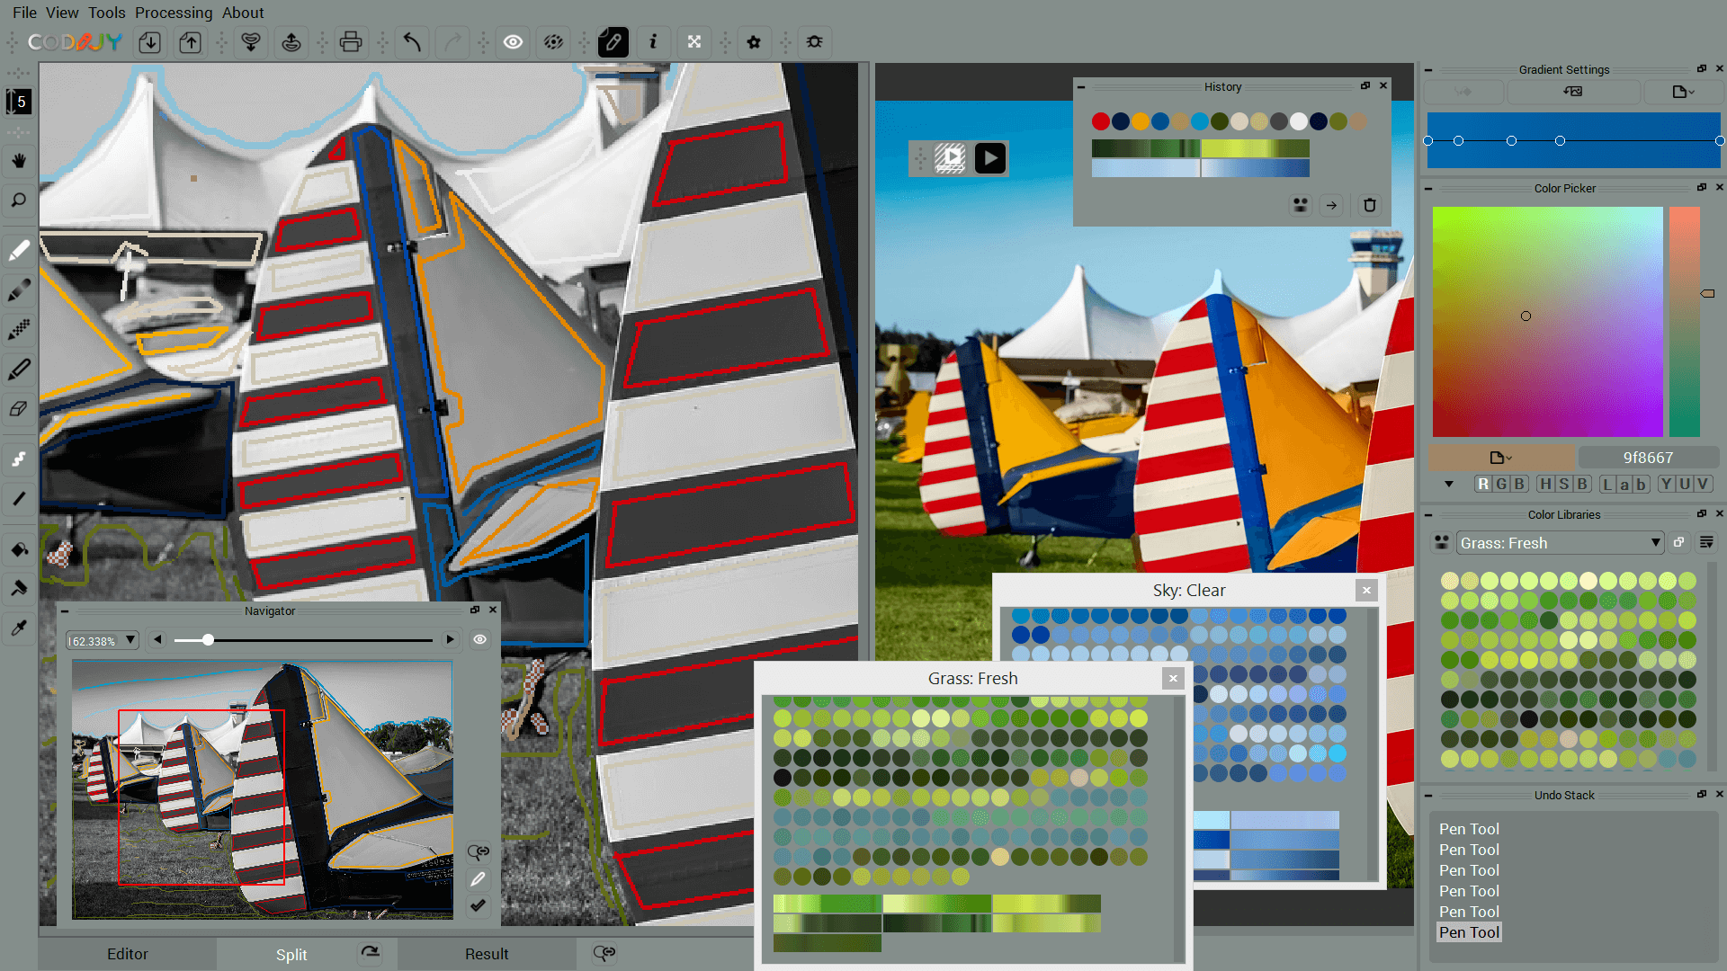
Task: Click the print icon in toolbar
Action: [351, 42]
